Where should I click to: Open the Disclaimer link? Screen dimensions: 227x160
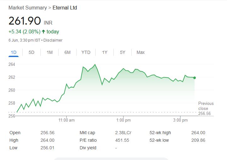click(x=53, y=40)
